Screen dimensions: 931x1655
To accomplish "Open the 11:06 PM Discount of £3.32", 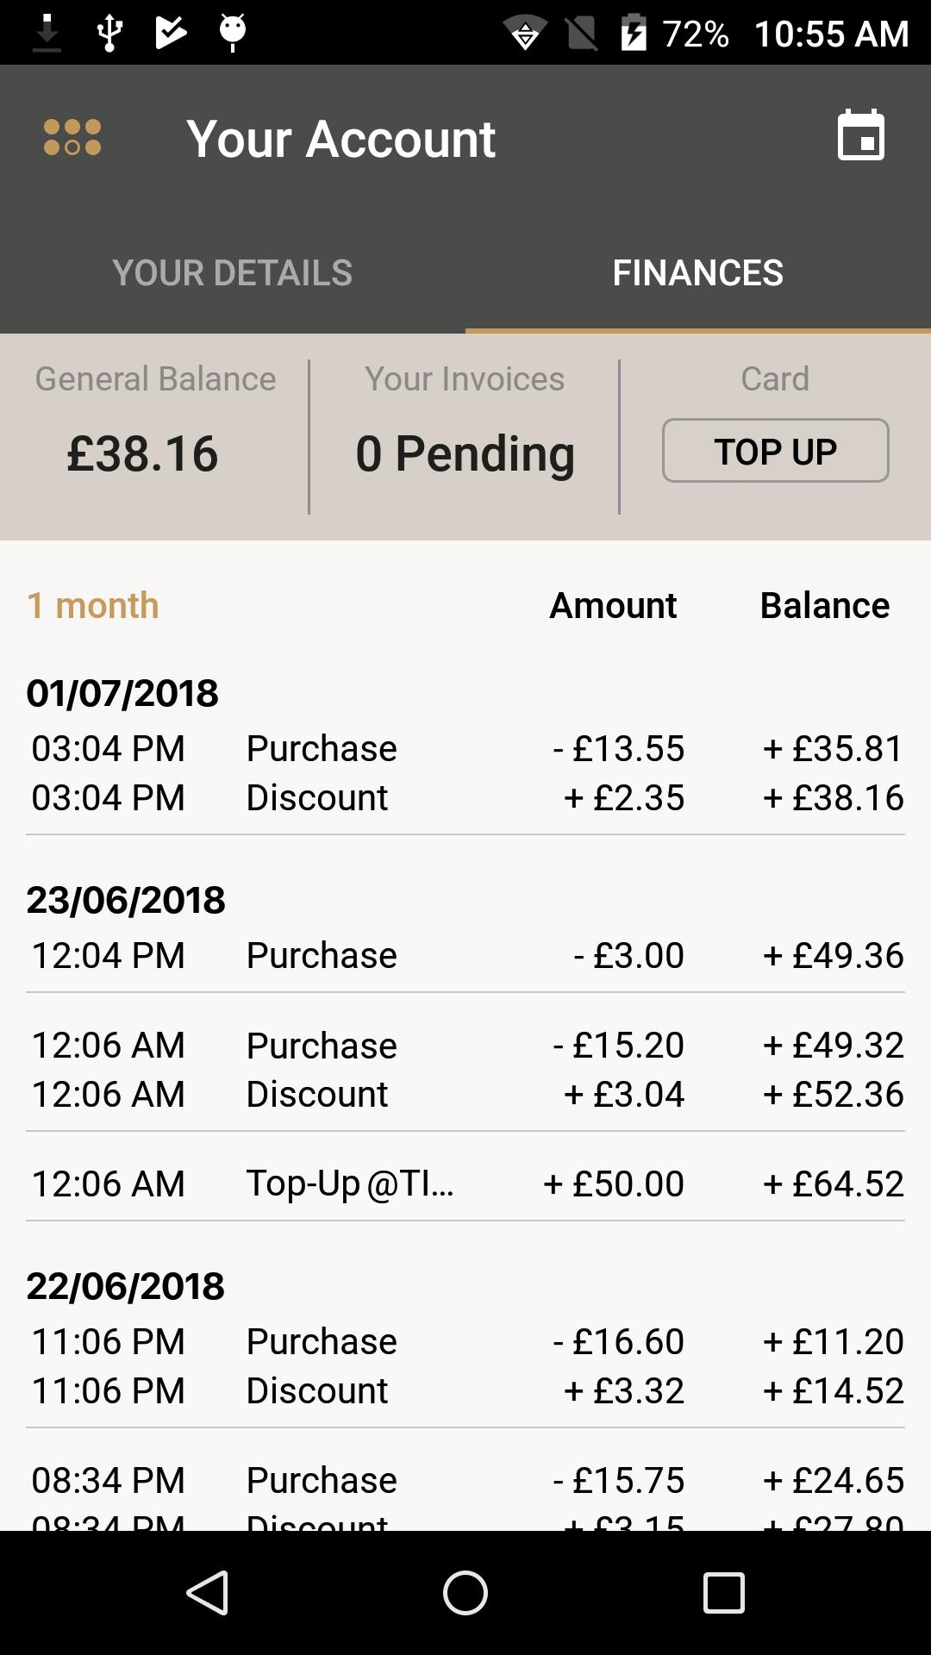I will click(465, 1390).
